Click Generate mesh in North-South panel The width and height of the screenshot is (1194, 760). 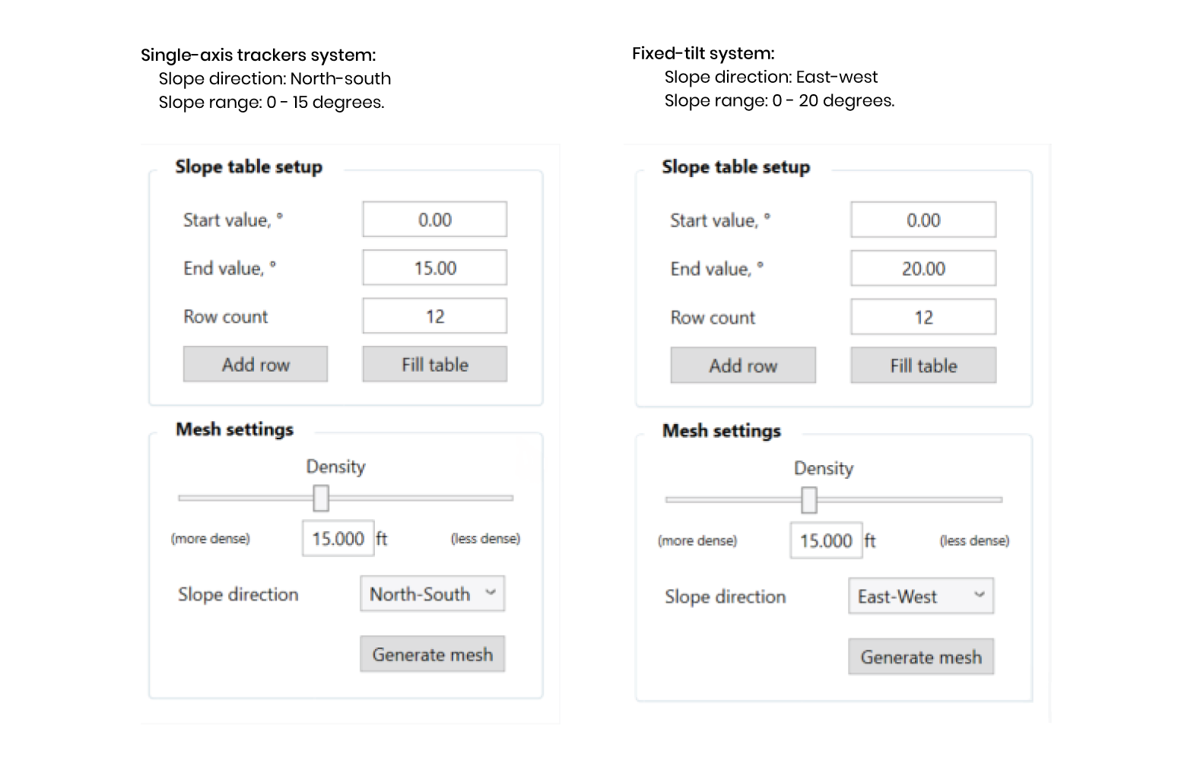coord(432,654)
